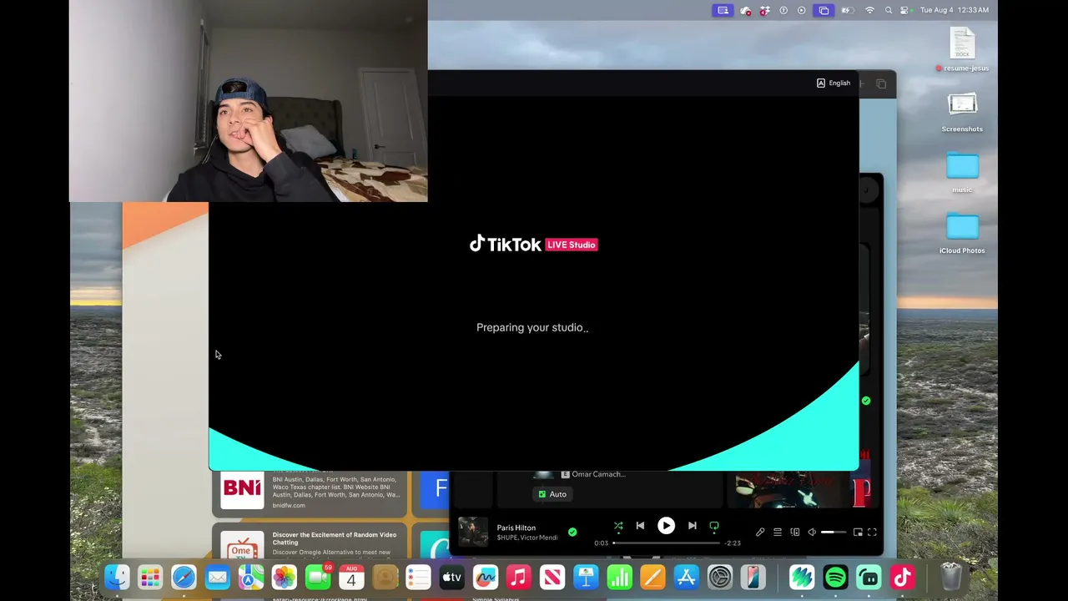Open Photos from the Dock
The height and width of the screenshot is (601, 1068).
(284, 577)
